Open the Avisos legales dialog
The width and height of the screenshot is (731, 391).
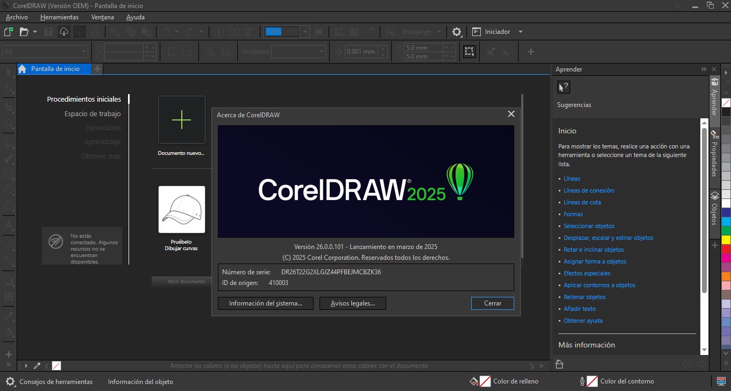(352, 303)
